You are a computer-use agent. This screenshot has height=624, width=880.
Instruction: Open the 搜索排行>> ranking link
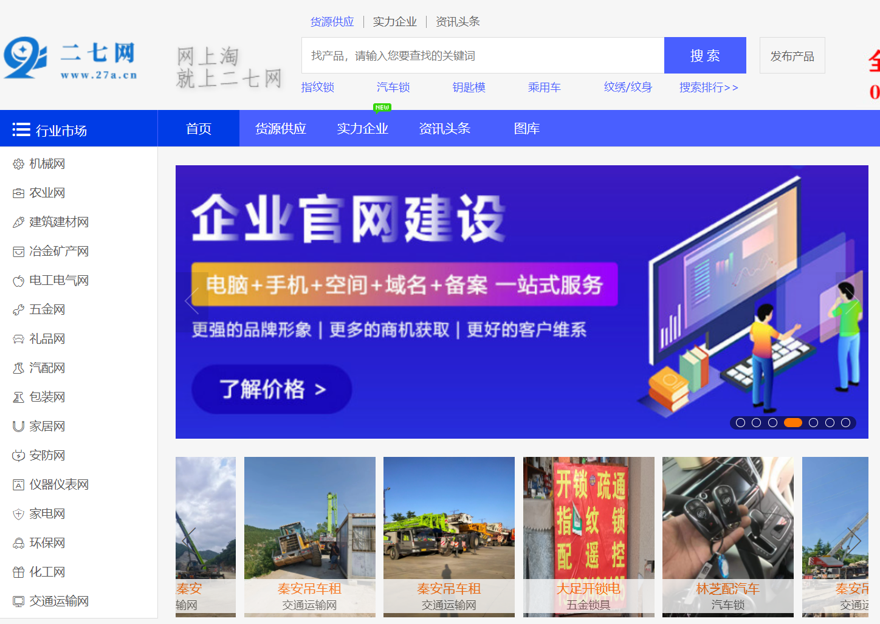point(708,87)
